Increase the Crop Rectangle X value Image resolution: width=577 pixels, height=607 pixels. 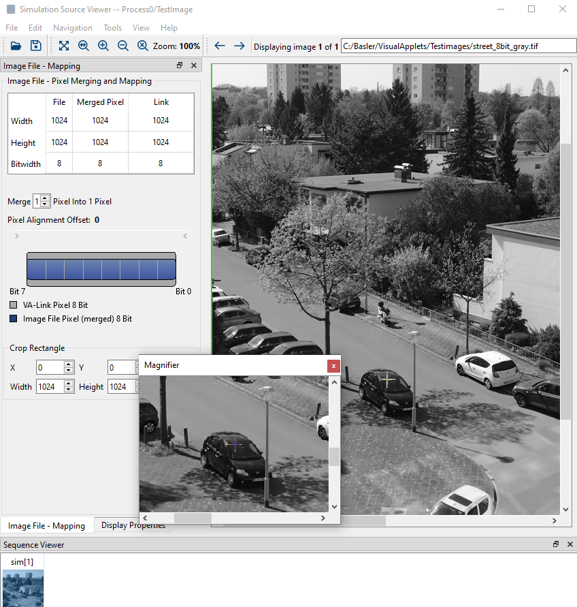[69, 364]
